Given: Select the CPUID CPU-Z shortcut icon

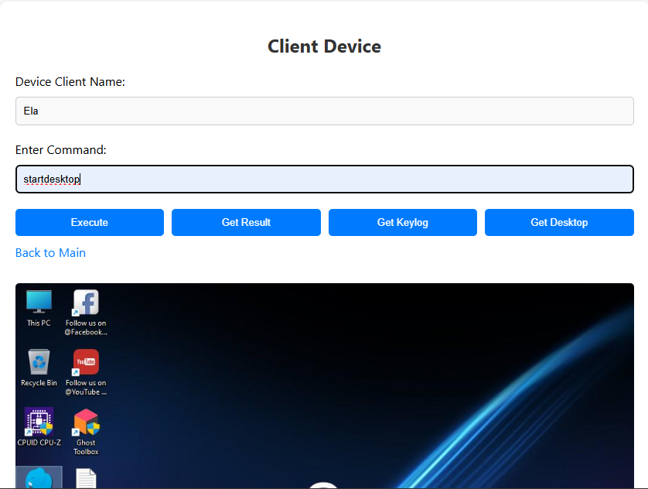Looking at the screenshot, I should tap(39, 427).
